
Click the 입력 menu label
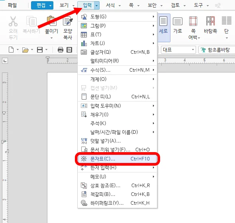pyautogui.click(x=87, y=6)
